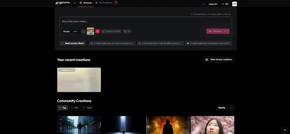Open the Camera motion options
Viewport: 290px width, 134px height.
(x=111, y=31)
